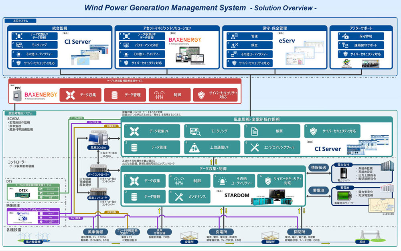Click the "STARDOM" product name

click(237, 195)
